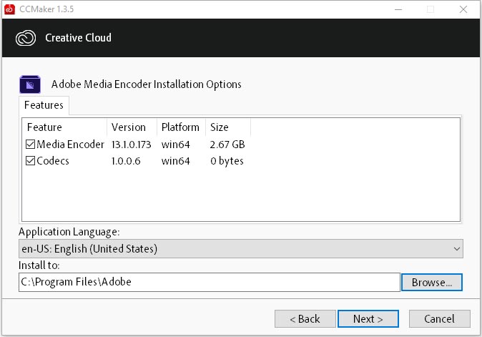Uncheck the Media Encoder feature checkbox

30,145
